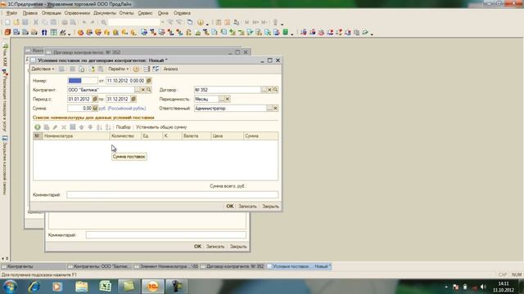Click the volume icon in the system tray
This screenshot has height=294, width=524.
click(483, 287)
